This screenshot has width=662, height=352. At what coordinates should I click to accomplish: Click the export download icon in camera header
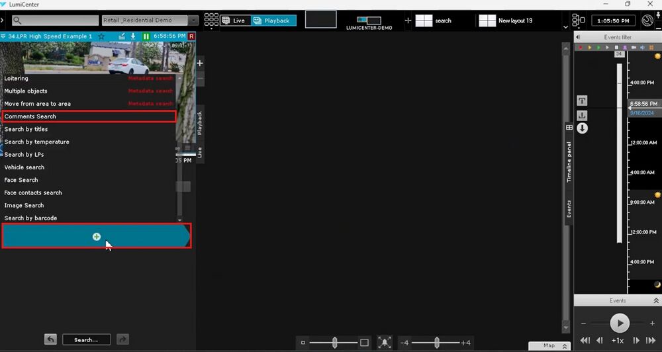click(x=133, y=36)
